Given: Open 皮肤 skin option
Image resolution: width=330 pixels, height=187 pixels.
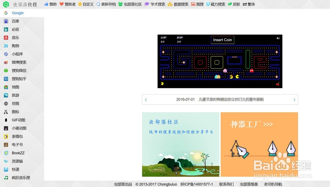Looking at the screenshot, I should (x=234, y=4).
